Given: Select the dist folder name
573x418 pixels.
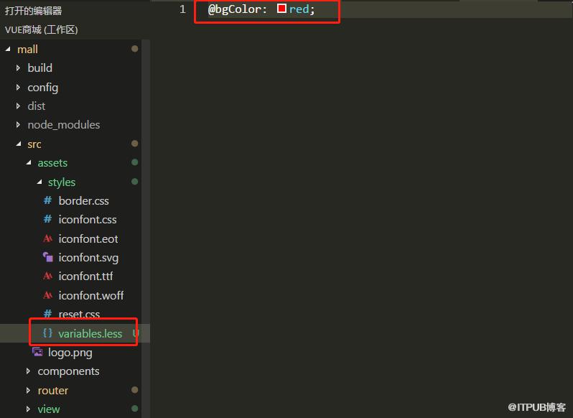Looking at the screenshot, I should [x=37, y=106].
